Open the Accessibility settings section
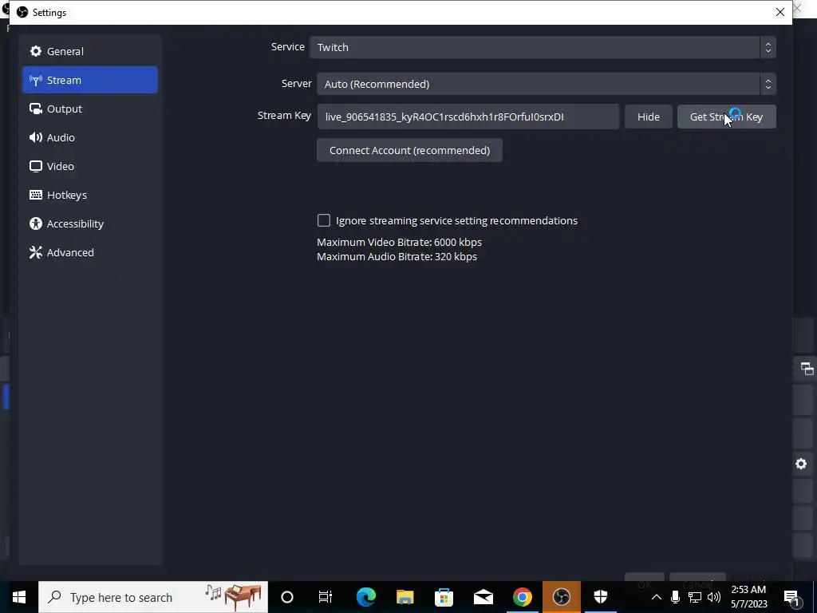Viewport: 817px width, 613px height. [x=89, y=223]
